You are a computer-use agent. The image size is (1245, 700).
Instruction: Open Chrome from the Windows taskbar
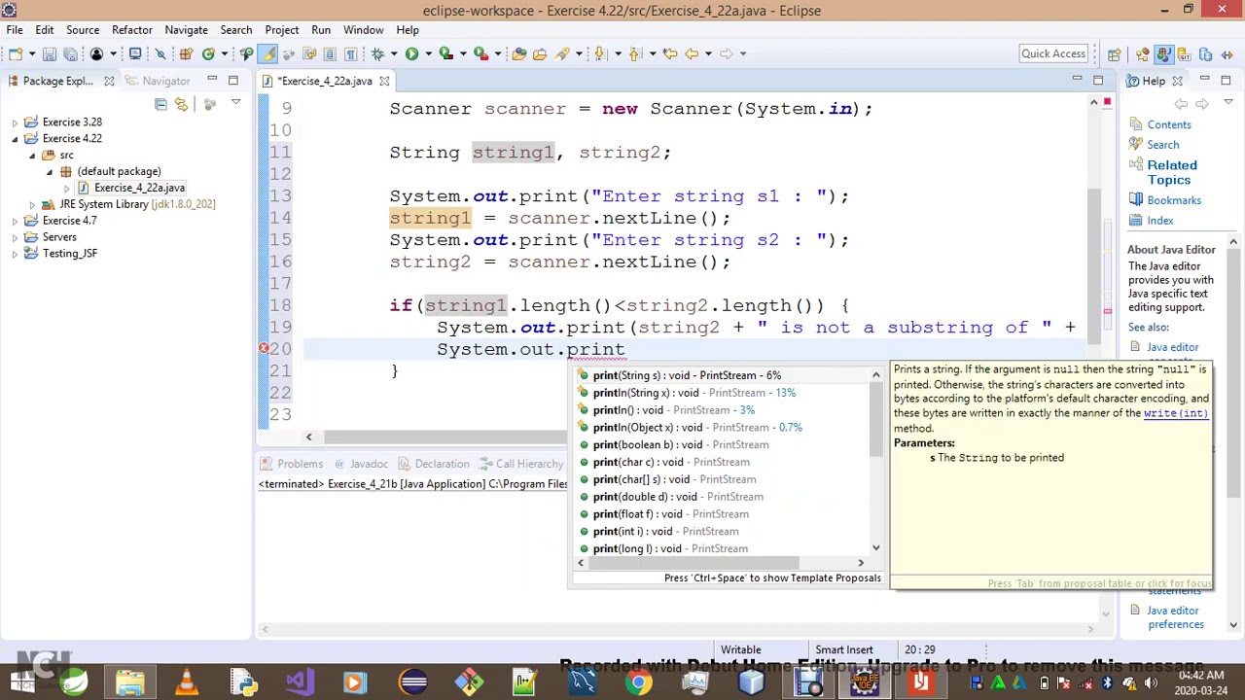click(638, 682)
